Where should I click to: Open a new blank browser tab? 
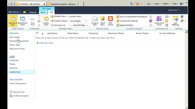point(81,4)
